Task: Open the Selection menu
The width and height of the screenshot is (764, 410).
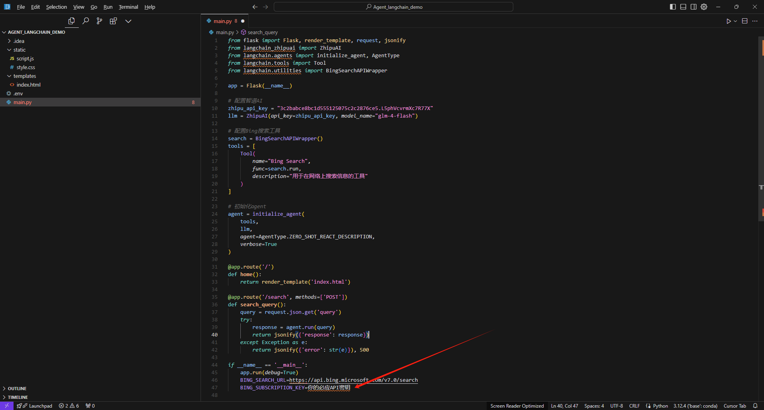Action: click(57, 7)
